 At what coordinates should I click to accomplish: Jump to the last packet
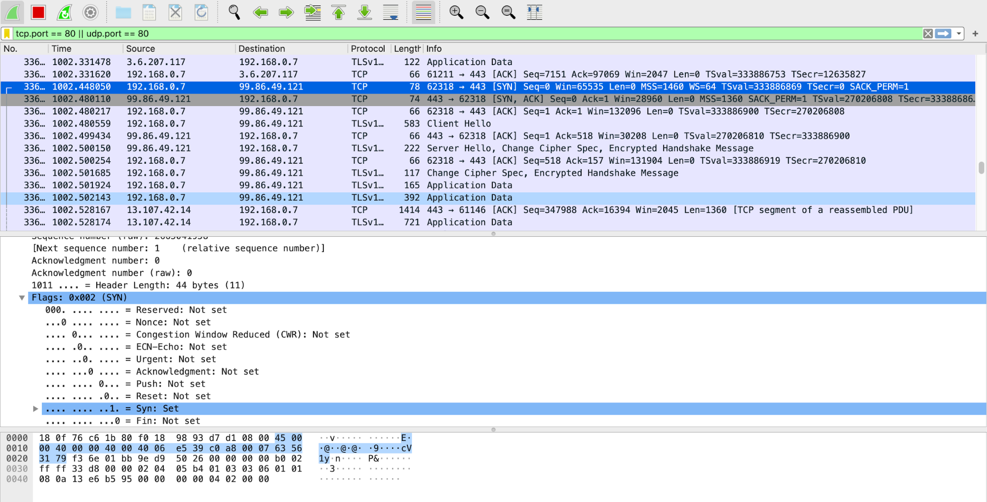point(364,12)
